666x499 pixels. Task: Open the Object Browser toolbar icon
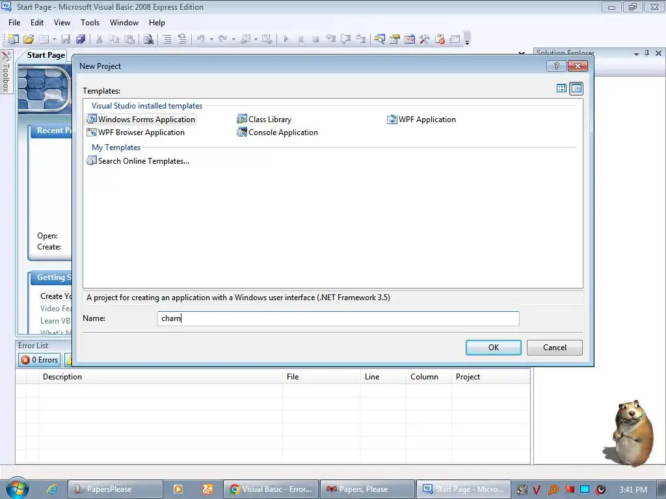coord(410,39)
